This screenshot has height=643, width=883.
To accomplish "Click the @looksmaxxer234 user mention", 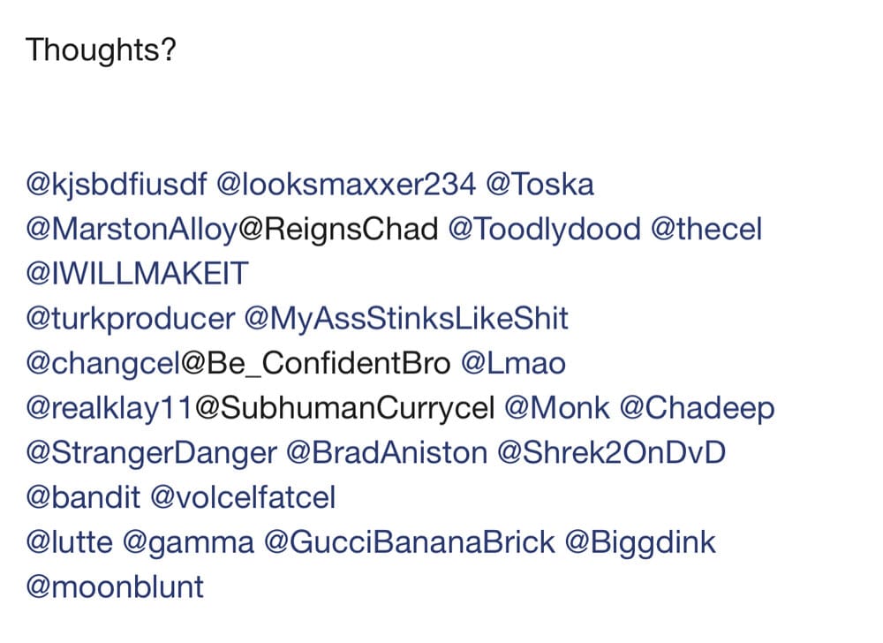I will click(346, 185).
